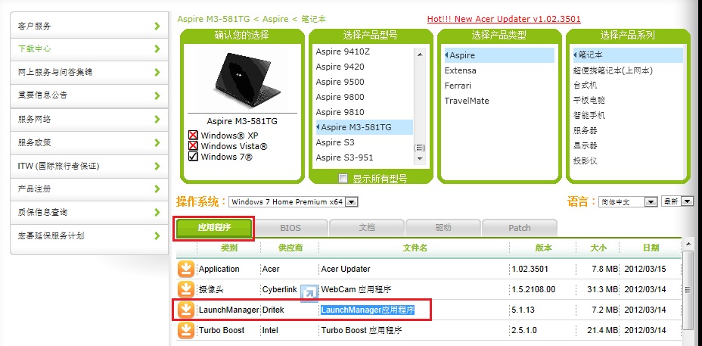Click the green arrow beside 下载中心
Screen dimensions: 702x346
[157, 49]
